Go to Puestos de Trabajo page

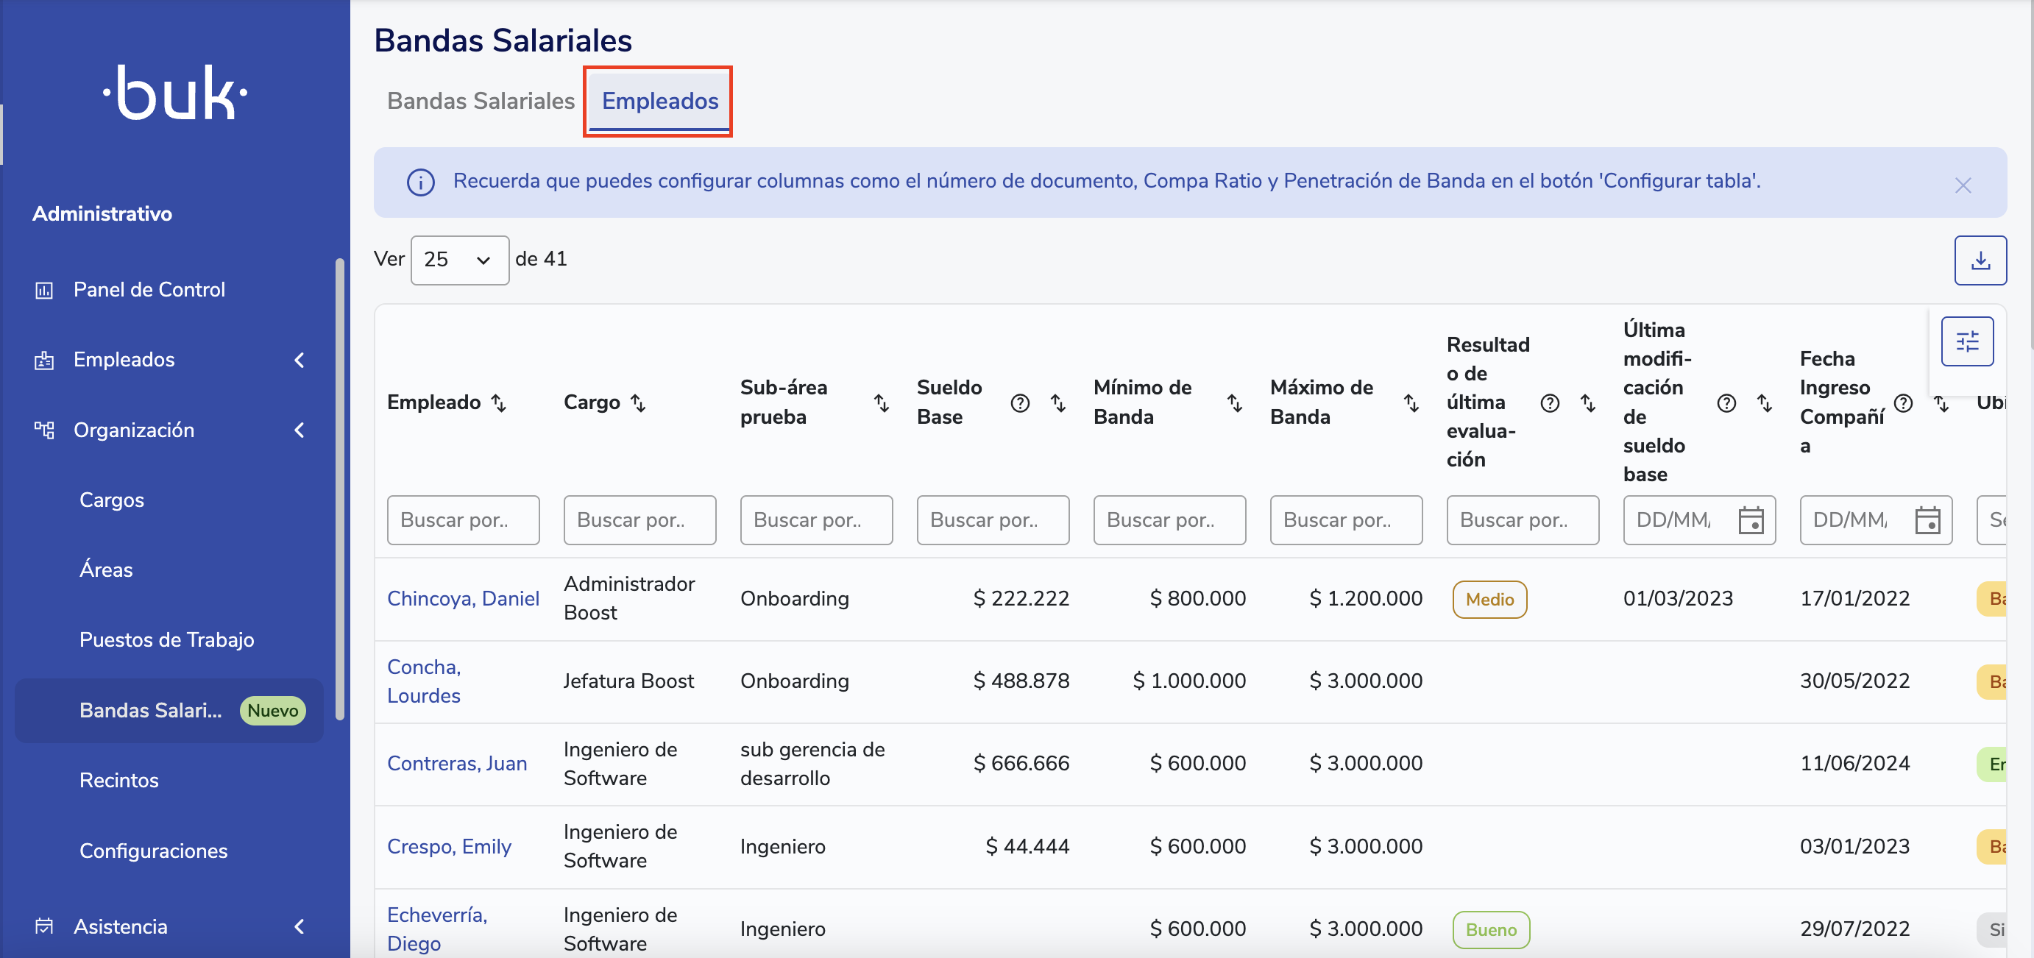(166, 639)
